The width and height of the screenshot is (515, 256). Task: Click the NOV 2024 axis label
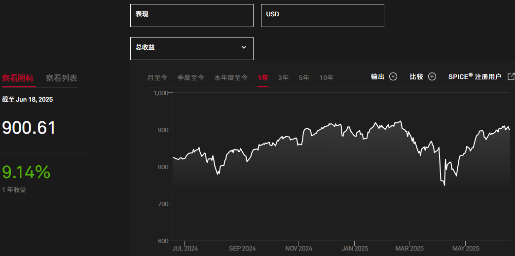[299, 249]
